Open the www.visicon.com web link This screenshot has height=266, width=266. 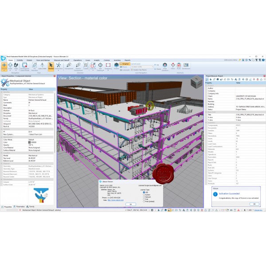click(116, 200)
